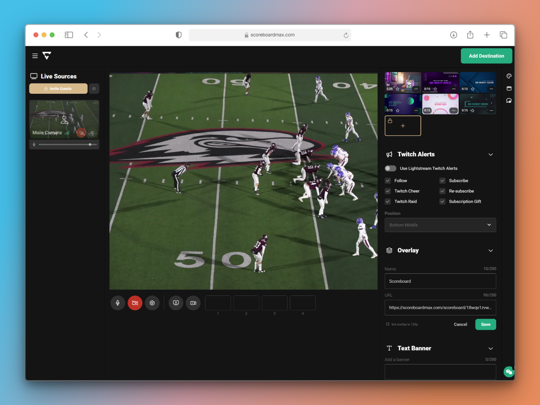Uncheck the Twitch Raid checkbox
This screenshot has width=540, height=405.
click(388, 202)
